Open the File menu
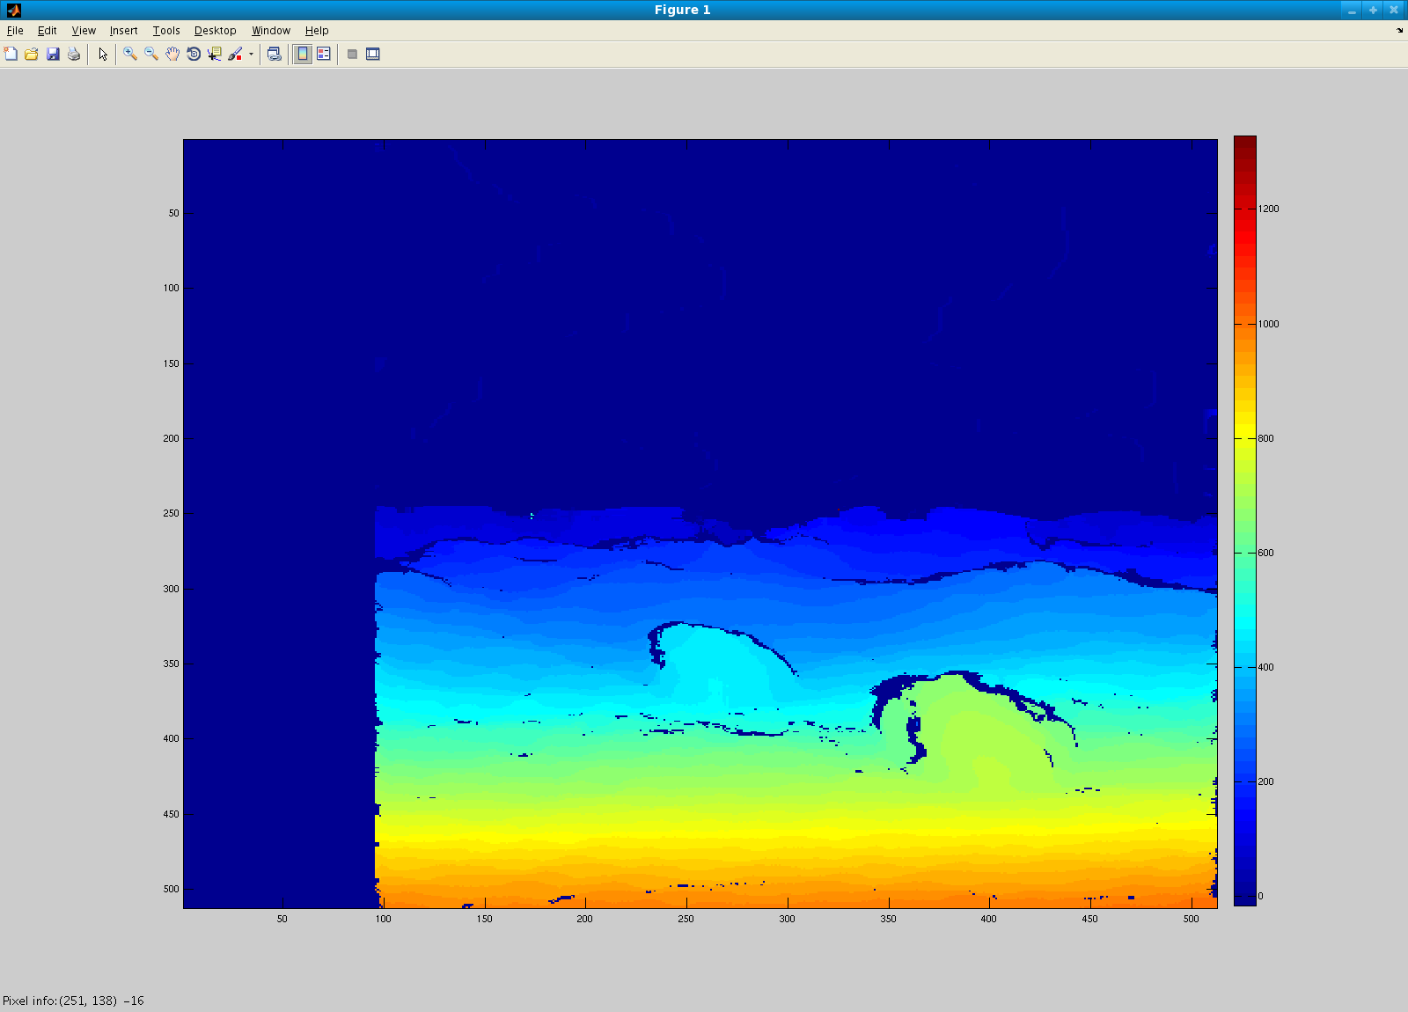 (15, 30)
